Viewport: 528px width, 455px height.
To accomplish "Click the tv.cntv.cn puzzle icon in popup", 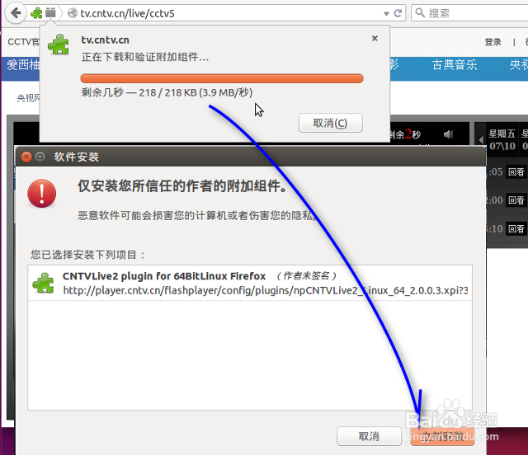I will pyautogui.click(x=59, y=45).
